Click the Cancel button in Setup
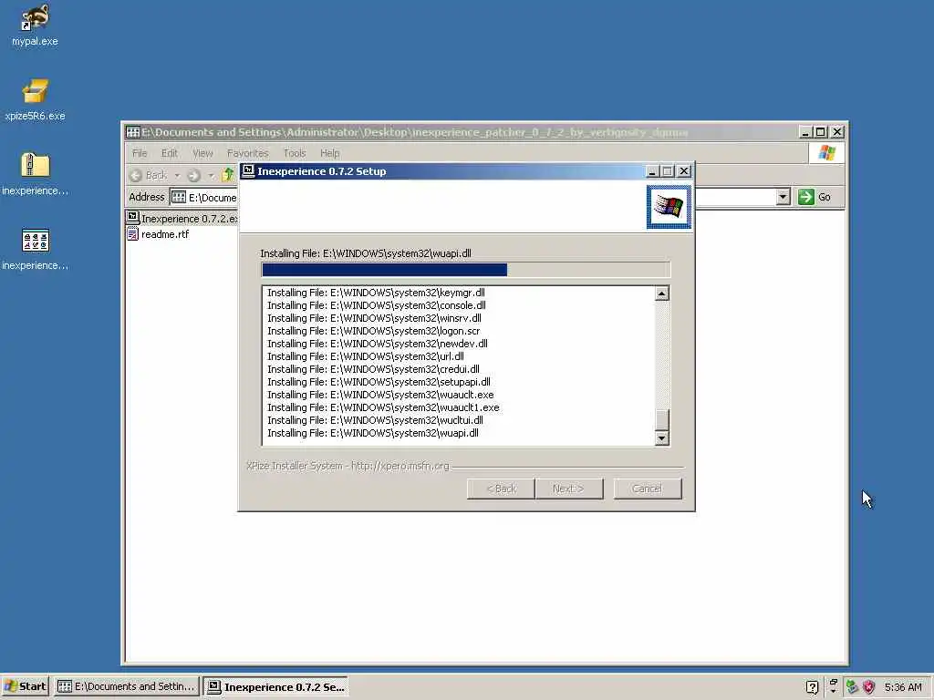 point(647,489)
